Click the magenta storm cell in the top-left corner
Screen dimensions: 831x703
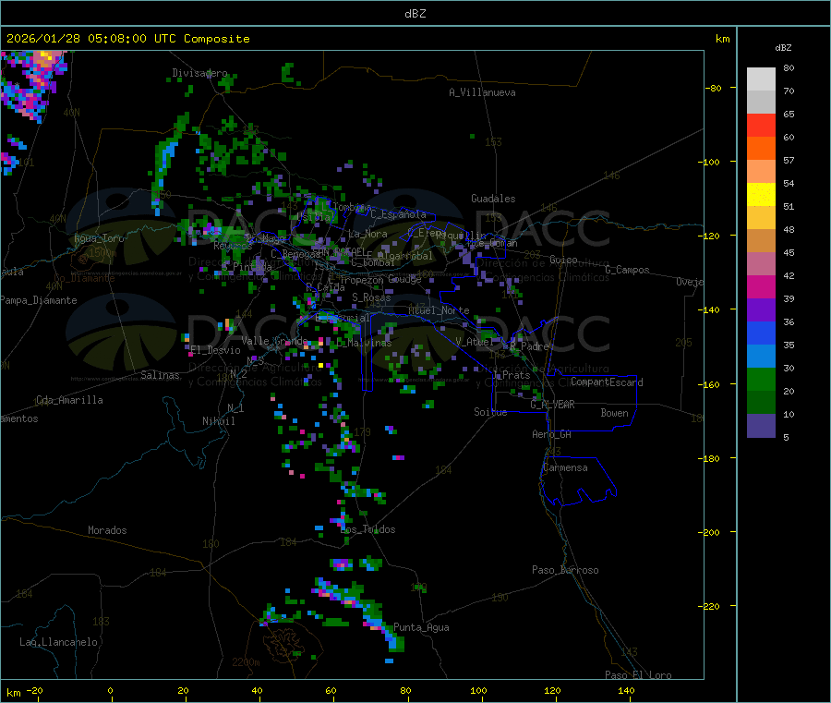pyautogui.click(x=33, y=84)
